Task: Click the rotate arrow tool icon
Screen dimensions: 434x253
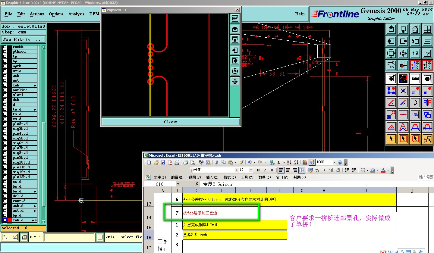Action: (x=415, y=103)
